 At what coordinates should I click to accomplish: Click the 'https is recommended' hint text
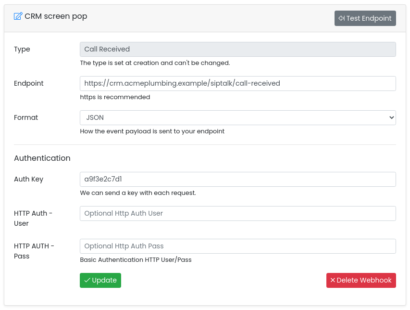(115, 97)
